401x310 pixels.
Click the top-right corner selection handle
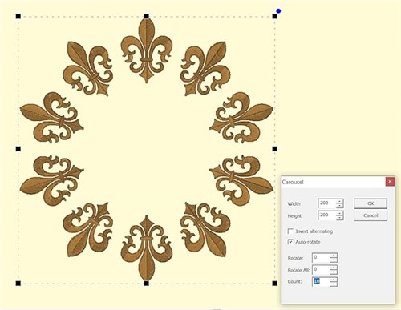click(x=274, y=16)
